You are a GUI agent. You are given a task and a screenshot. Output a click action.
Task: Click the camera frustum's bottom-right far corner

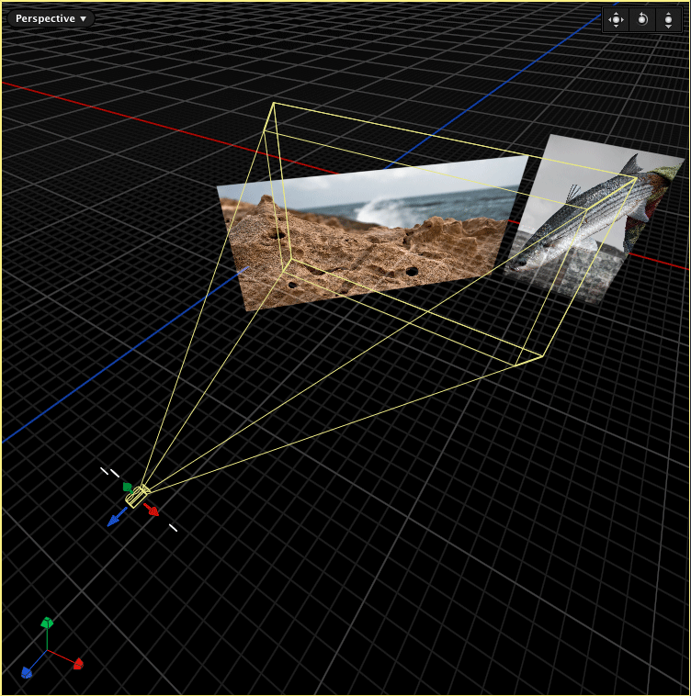(543, 356)
